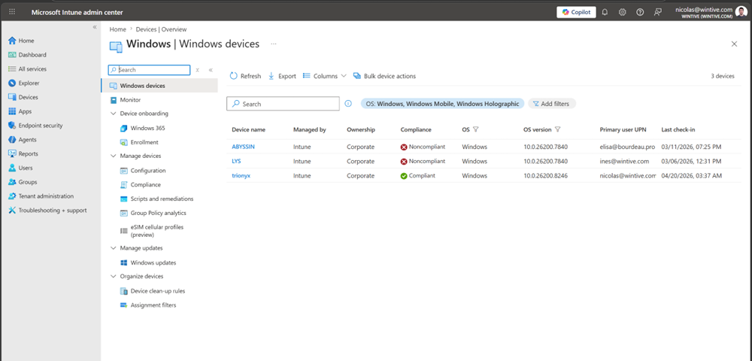Click the Devices | Overview breadcrumb

click(x=161, y=29)
